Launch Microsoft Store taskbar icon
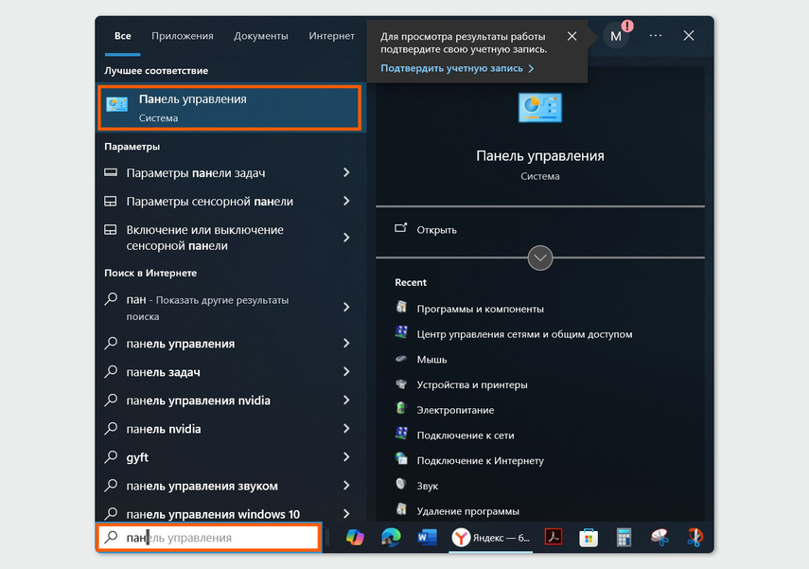809x569 pixels. click(589, 538)
